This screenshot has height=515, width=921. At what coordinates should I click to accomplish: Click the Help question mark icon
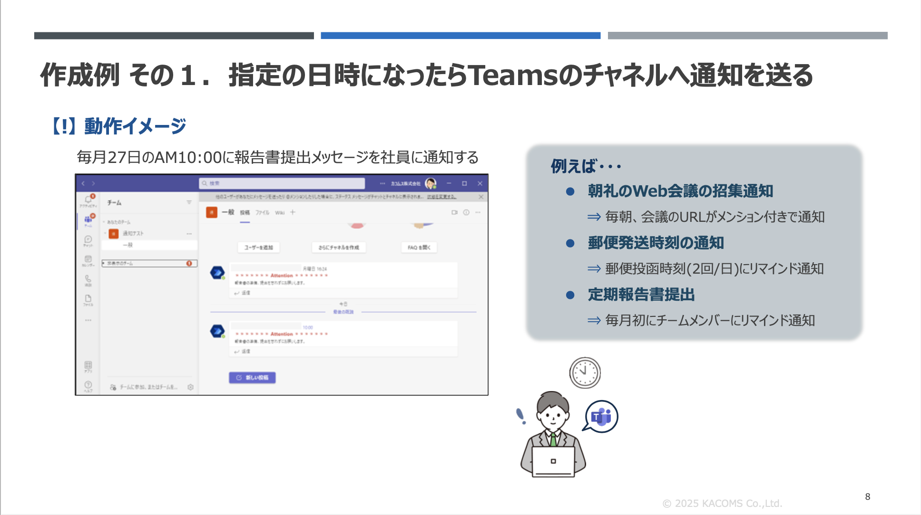pos(88,385)
